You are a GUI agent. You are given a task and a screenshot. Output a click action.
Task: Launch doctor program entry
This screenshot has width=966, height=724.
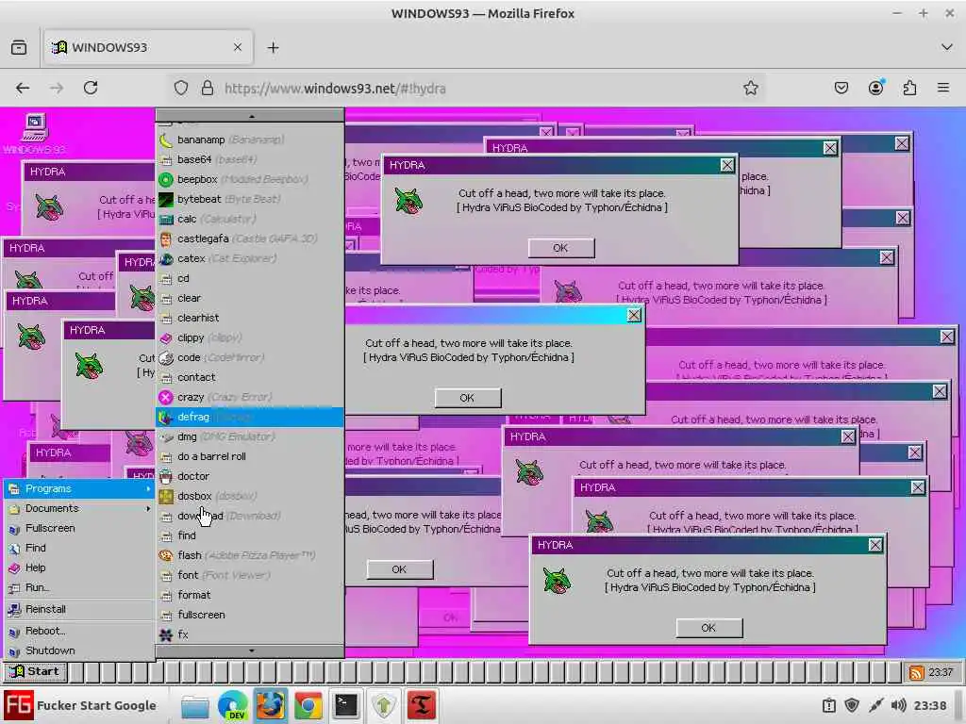point(249,476)
